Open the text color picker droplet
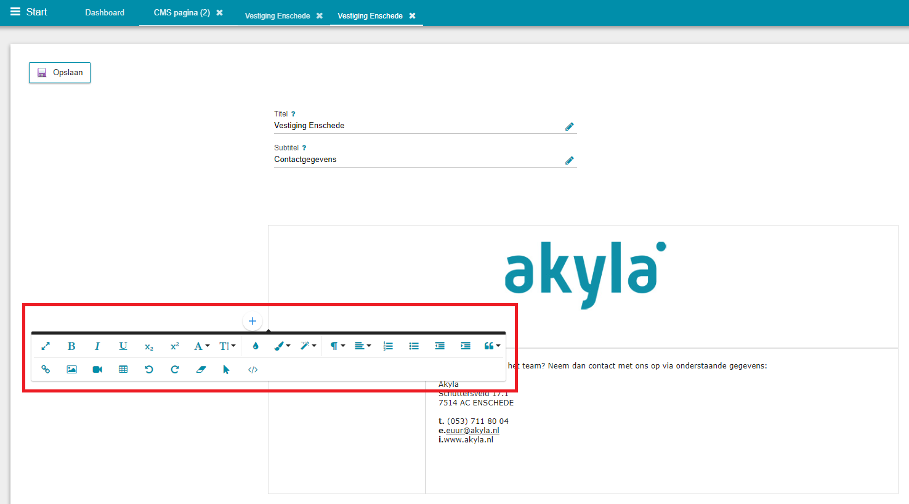This screenshot has width=909, height=504. coord(256,346)
